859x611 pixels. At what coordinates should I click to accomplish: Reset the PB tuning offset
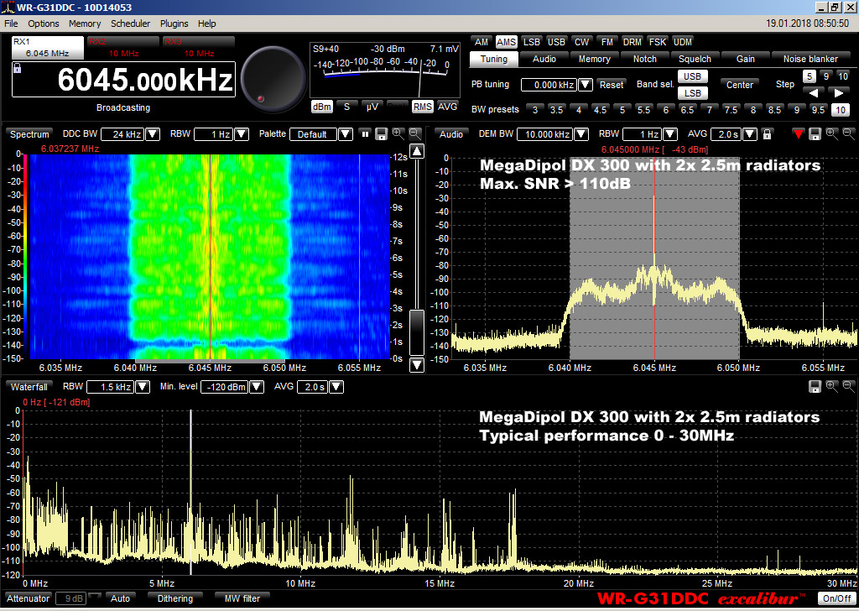point(612,84)
